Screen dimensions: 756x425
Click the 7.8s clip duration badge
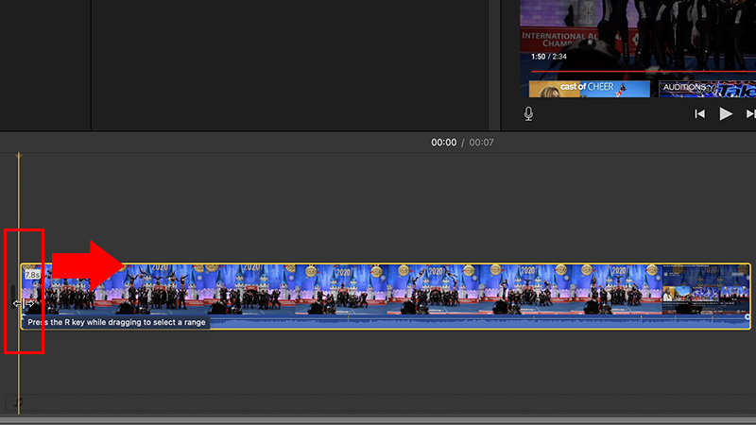click(32, 275)
